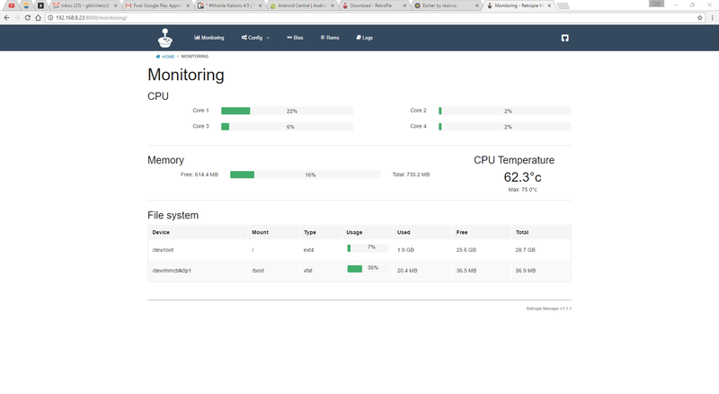The image size is (719, 394).
Task: Click the 62.3°c temperature reading
Action: pos(523,177)
